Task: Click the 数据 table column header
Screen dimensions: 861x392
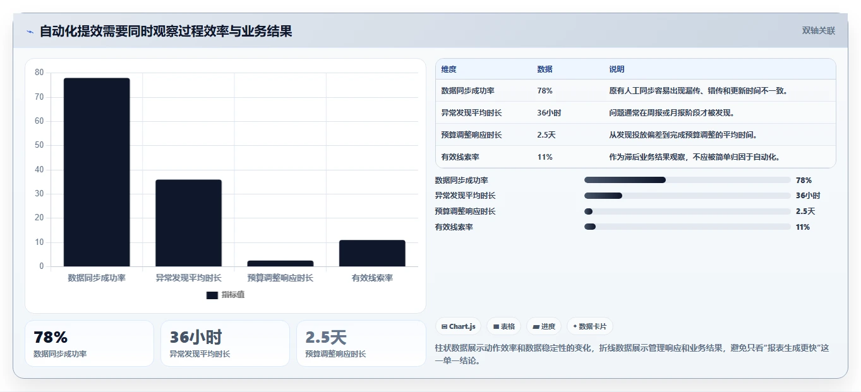Action: [545, 69]
